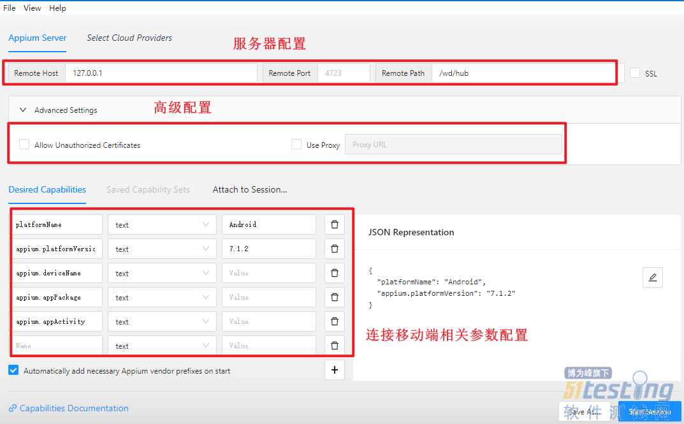Screen dimensions: 684x424
Task: Open the File menu
Action: pyautogui.click(x=9, y=8)
